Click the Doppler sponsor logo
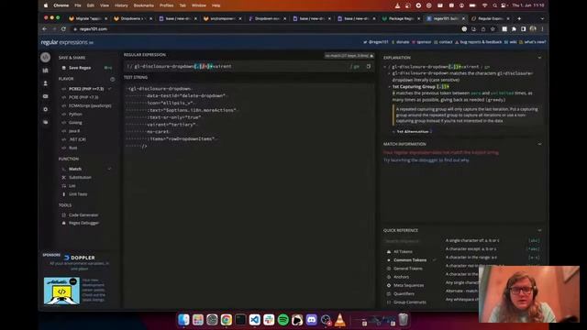The width and height of the screenshot is (587, 330). coord(80,258)
